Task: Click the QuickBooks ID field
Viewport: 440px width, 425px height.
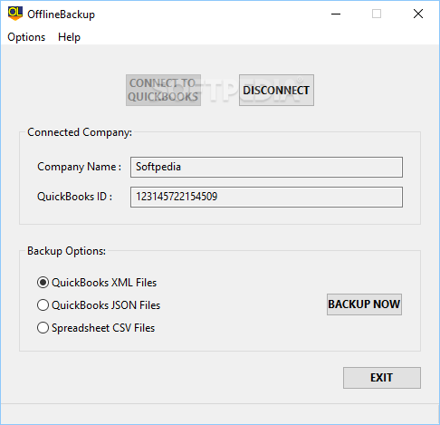Action: pos(266,197)
